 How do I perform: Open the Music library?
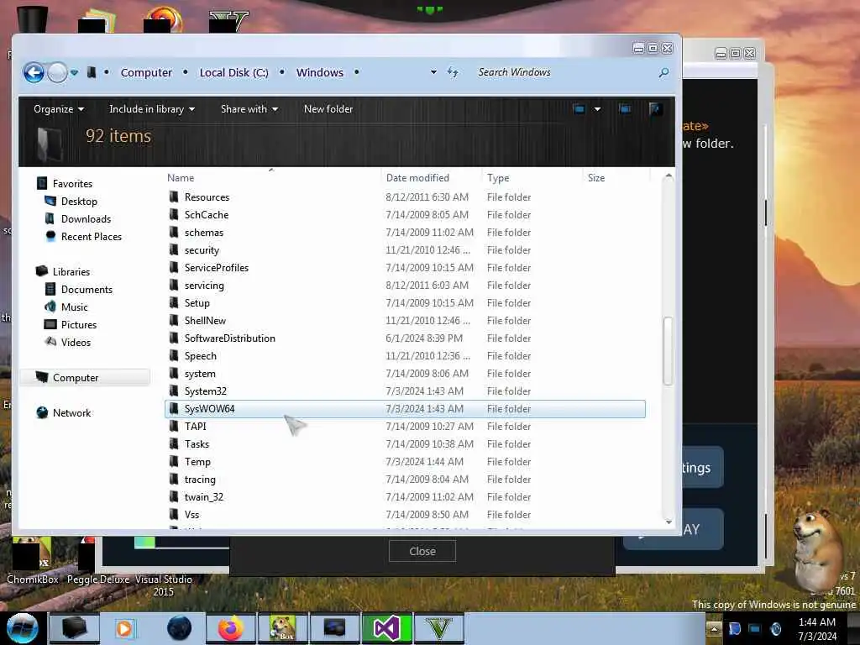(74, 307)
